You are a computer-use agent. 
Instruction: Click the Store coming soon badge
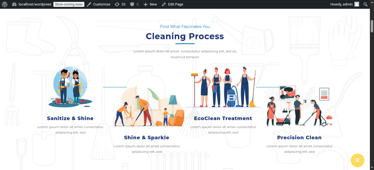[69, 4]
